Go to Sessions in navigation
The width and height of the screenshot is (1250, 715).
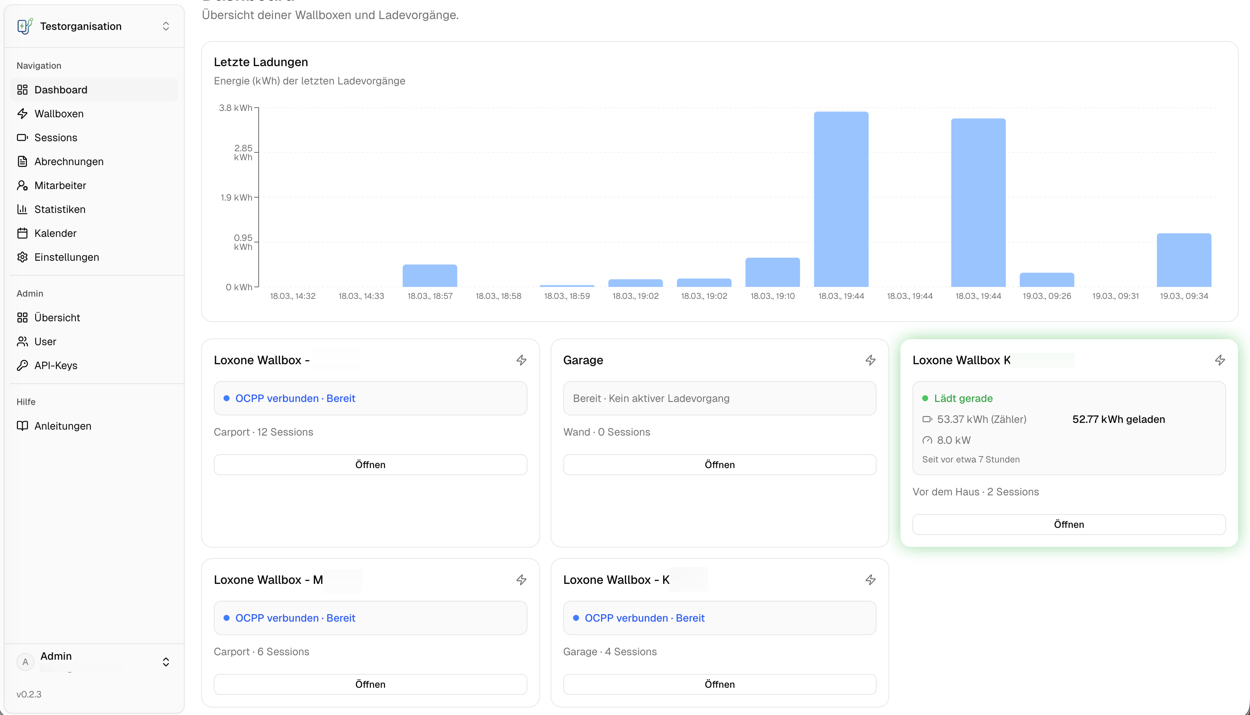click(x=56, y=137)
